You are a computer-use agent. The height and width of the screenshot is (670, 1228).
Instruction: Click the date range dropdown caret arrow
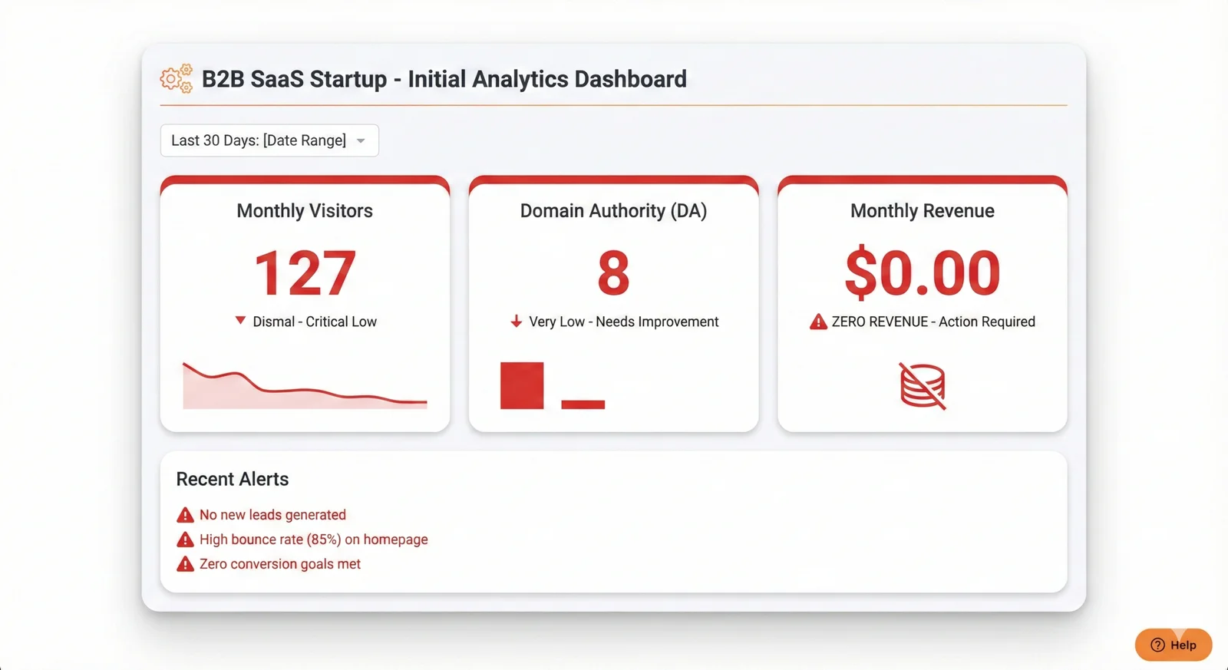[361, 141]
